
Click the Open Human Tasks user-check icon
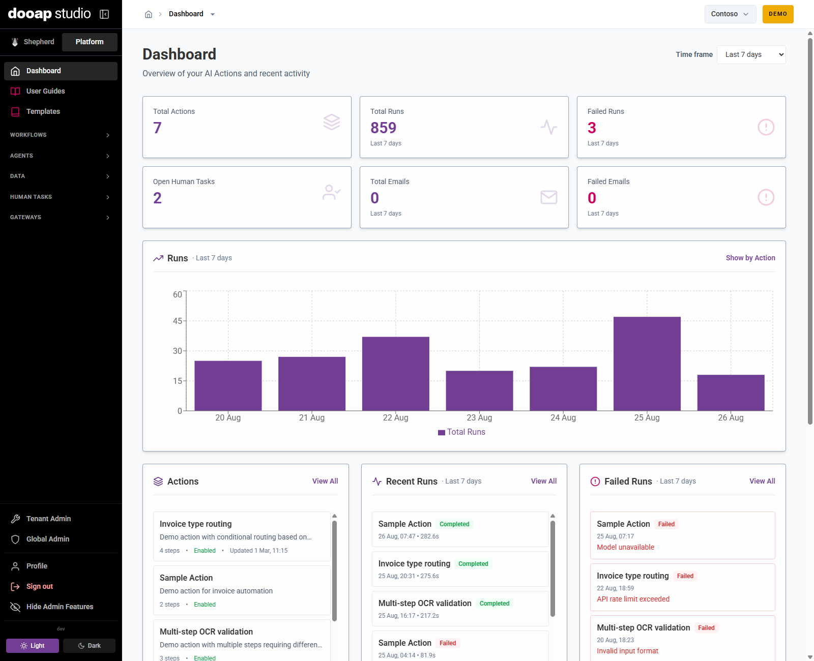click(x=332, y=192)
